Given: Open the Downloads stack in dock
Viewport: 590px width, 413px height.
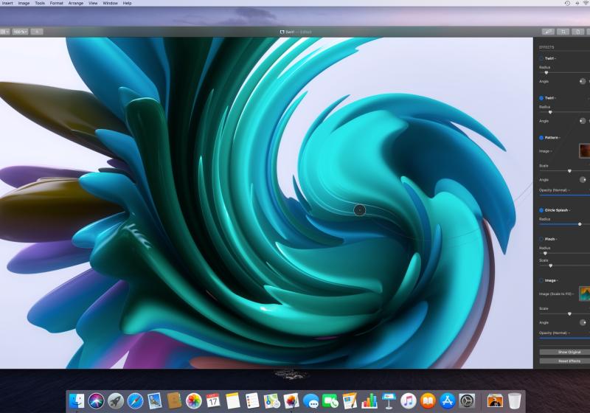Looking at the screenshot, I should click(495, 401).
